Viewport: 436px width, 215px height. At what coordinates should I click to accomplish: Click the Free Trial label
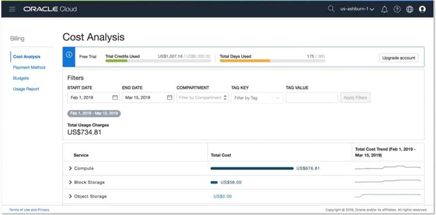88,57
